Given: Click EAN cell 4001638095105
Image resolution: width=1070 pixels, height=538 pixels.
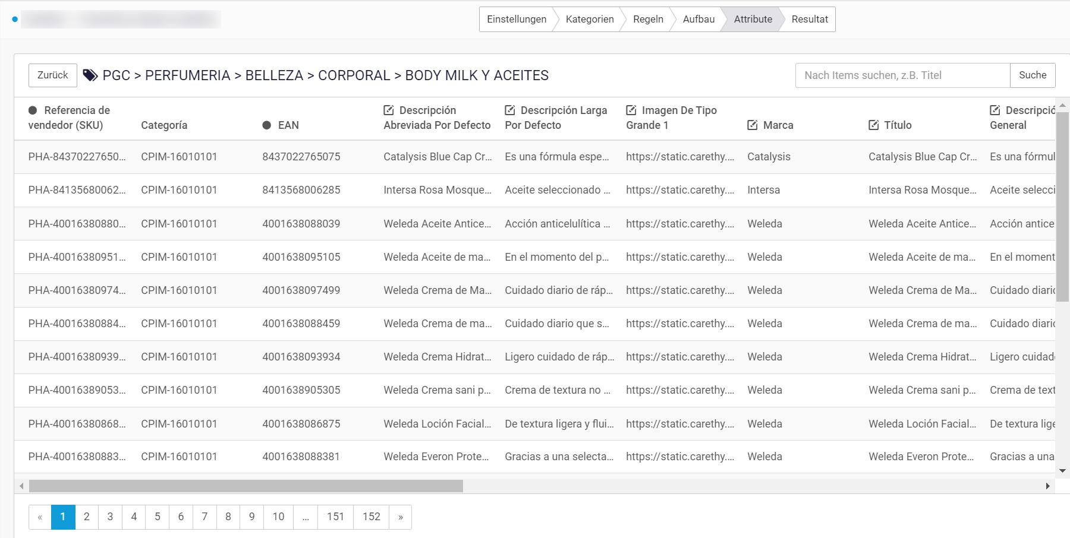Looking at the screenshot, I should tap(301, 257).
